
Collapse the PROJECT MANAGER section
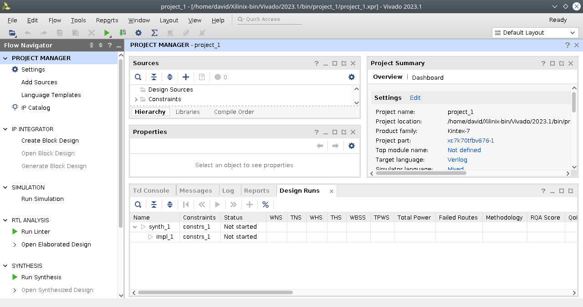click(5, 58)
